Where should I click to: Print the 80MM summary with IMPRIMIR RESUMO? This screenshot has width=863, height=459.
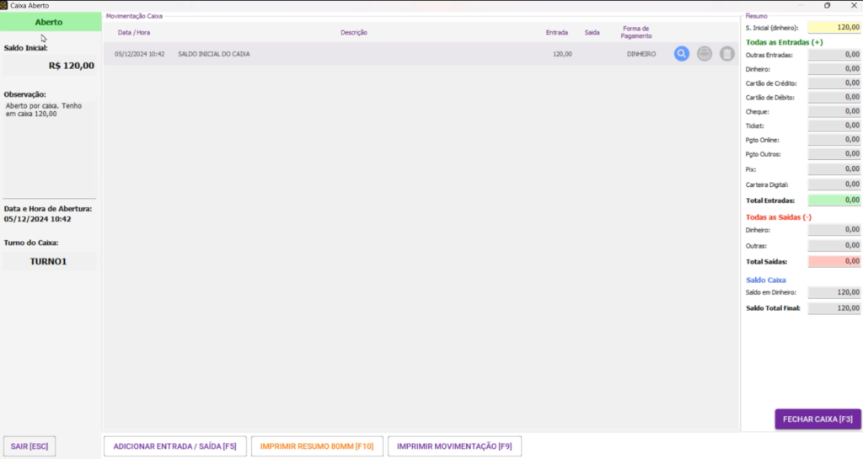317,446
